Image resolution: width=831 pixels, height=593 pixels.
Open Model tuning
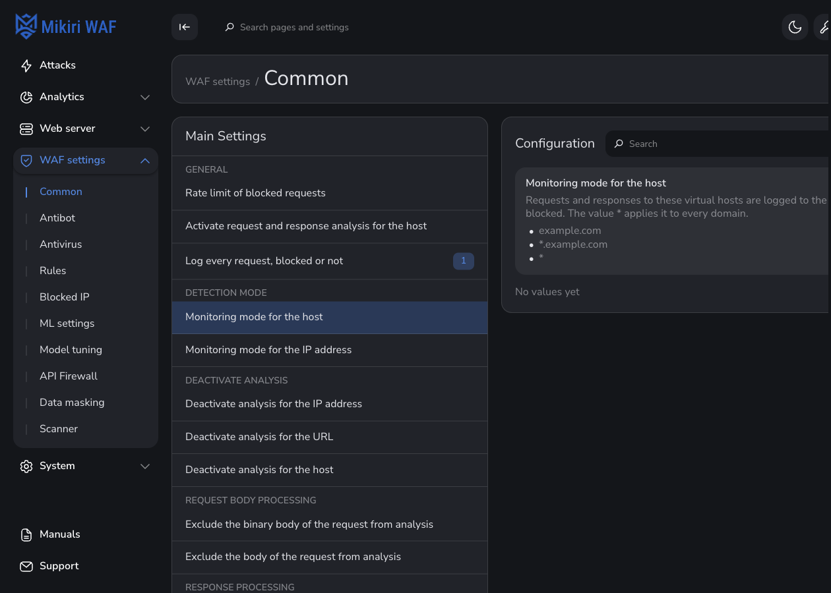(71, 350)
